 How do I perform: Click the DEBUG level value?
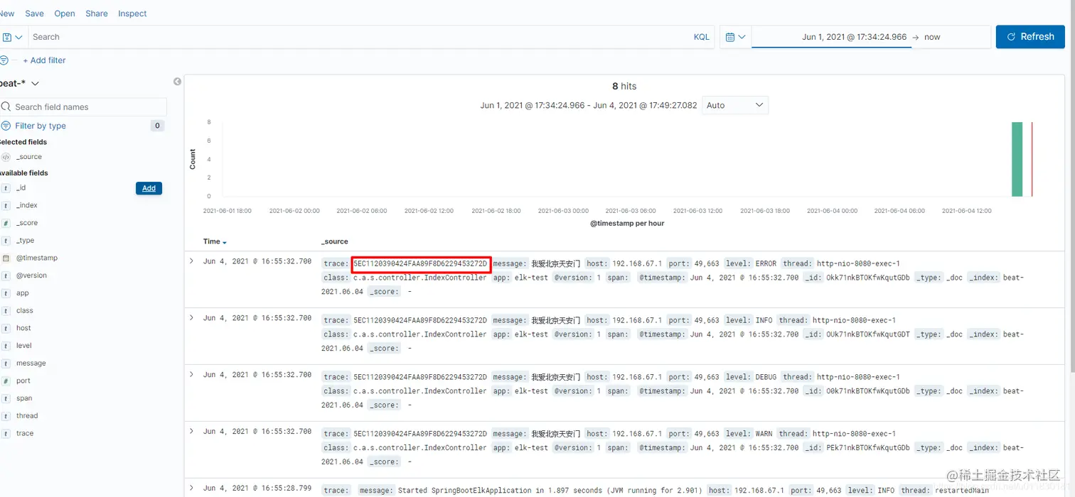(766, 377)
